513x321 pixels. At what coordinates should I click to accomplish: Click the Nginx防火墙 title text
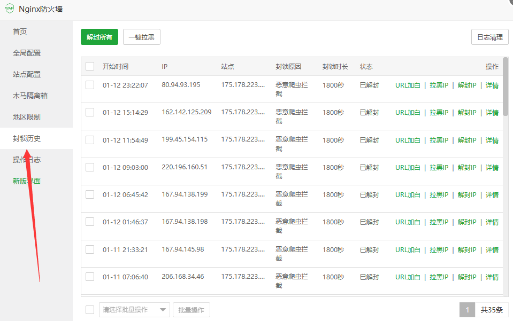click(41, 9)
